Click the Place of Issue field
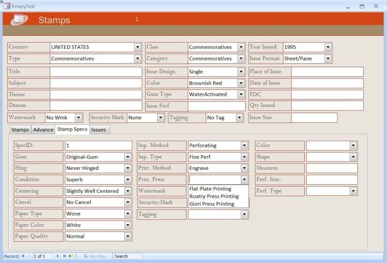This screenshot has height=263, width=387. click(327, 72)
